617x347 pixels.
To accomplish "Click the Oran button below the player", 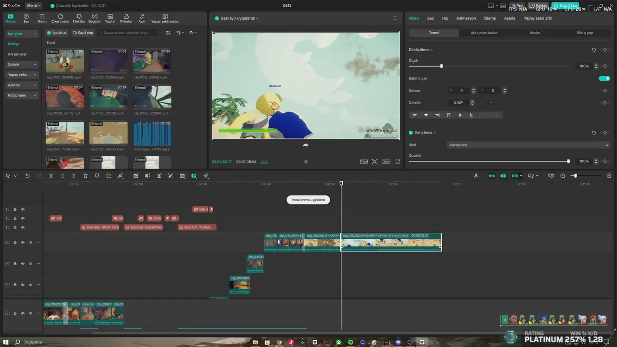I will point(386,161).
